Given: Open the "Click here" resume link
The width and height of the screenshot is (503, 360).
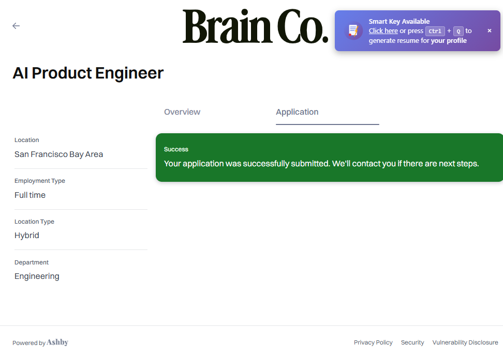Looking at the screenshot, I should [x=383, y=31].
